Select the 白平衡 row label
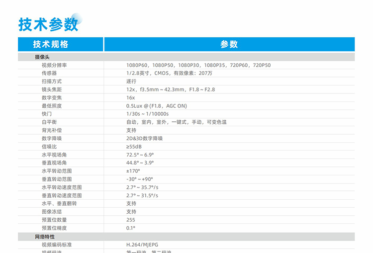 (x=49, y=122)
